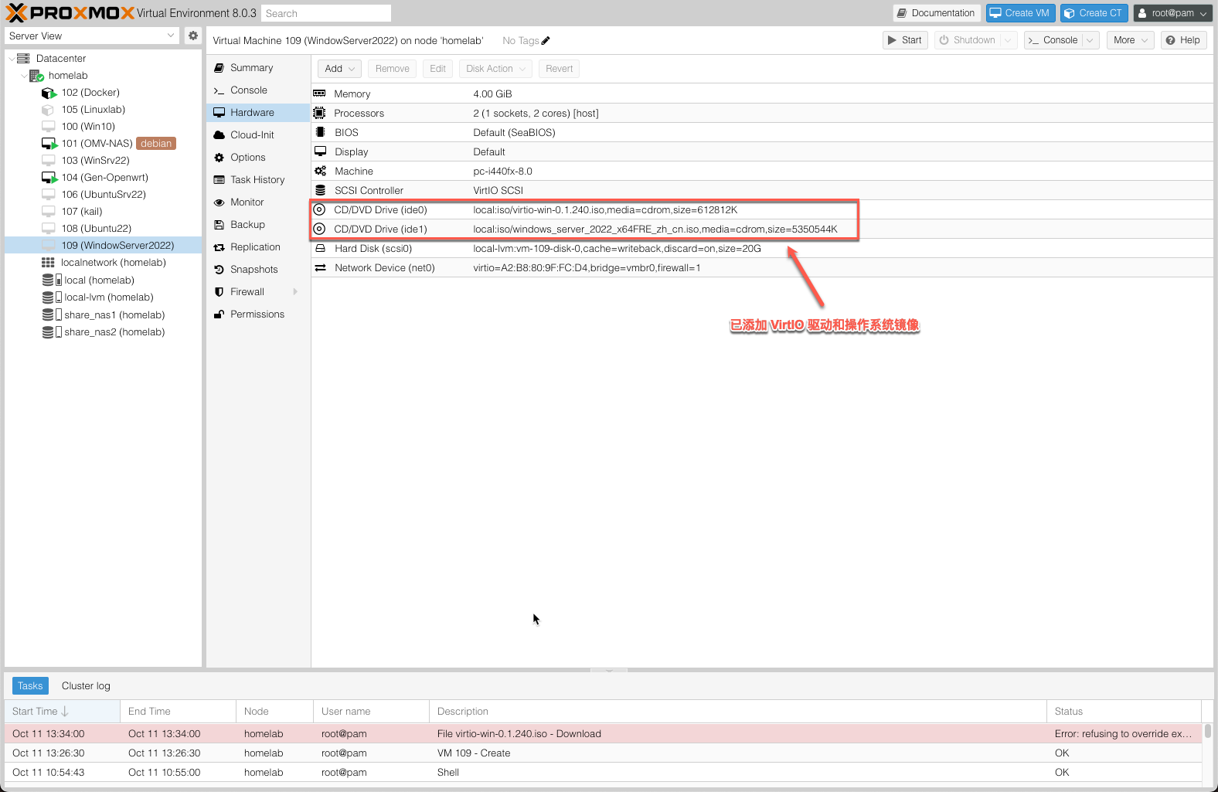
Task: Expand the Firewall submenu arrow
Action: coord(295,292)
